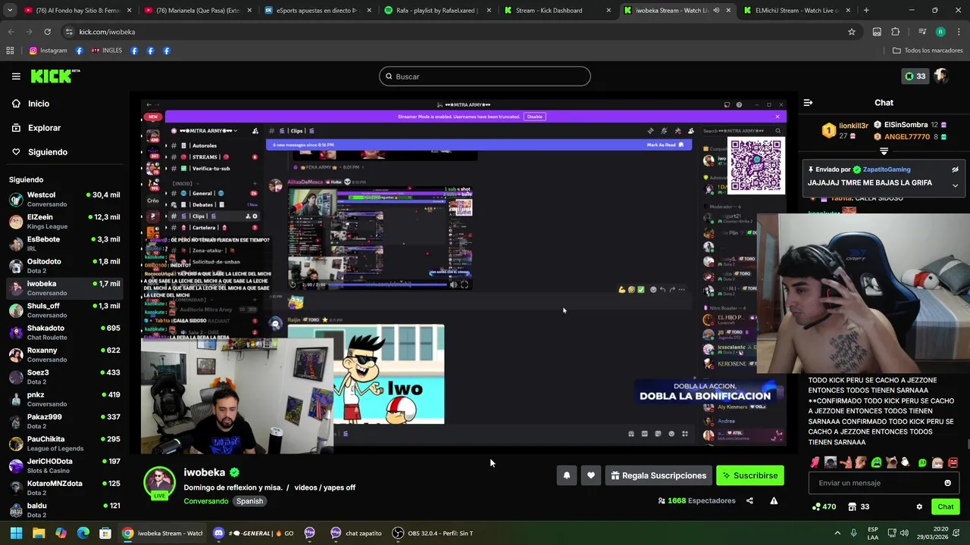Open the channel points balance 470
Screen dimensions: 970x545
(824, 506)
